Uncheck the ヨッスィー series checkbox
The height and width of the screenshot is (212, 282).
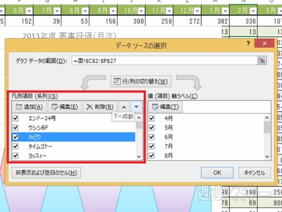pos(15,155)
